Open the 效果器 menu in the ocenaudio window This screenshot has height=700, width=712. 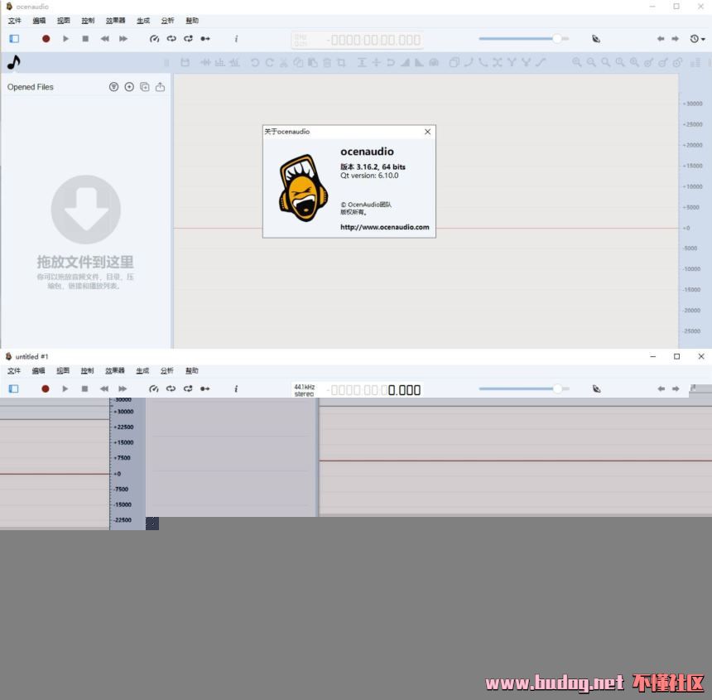tap(115, 21)
